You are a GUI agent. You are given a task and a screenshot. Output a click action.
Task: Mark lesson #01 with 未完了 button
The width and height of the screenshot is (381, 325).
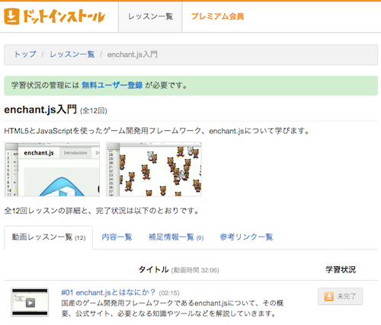click(x=340, y=296)
